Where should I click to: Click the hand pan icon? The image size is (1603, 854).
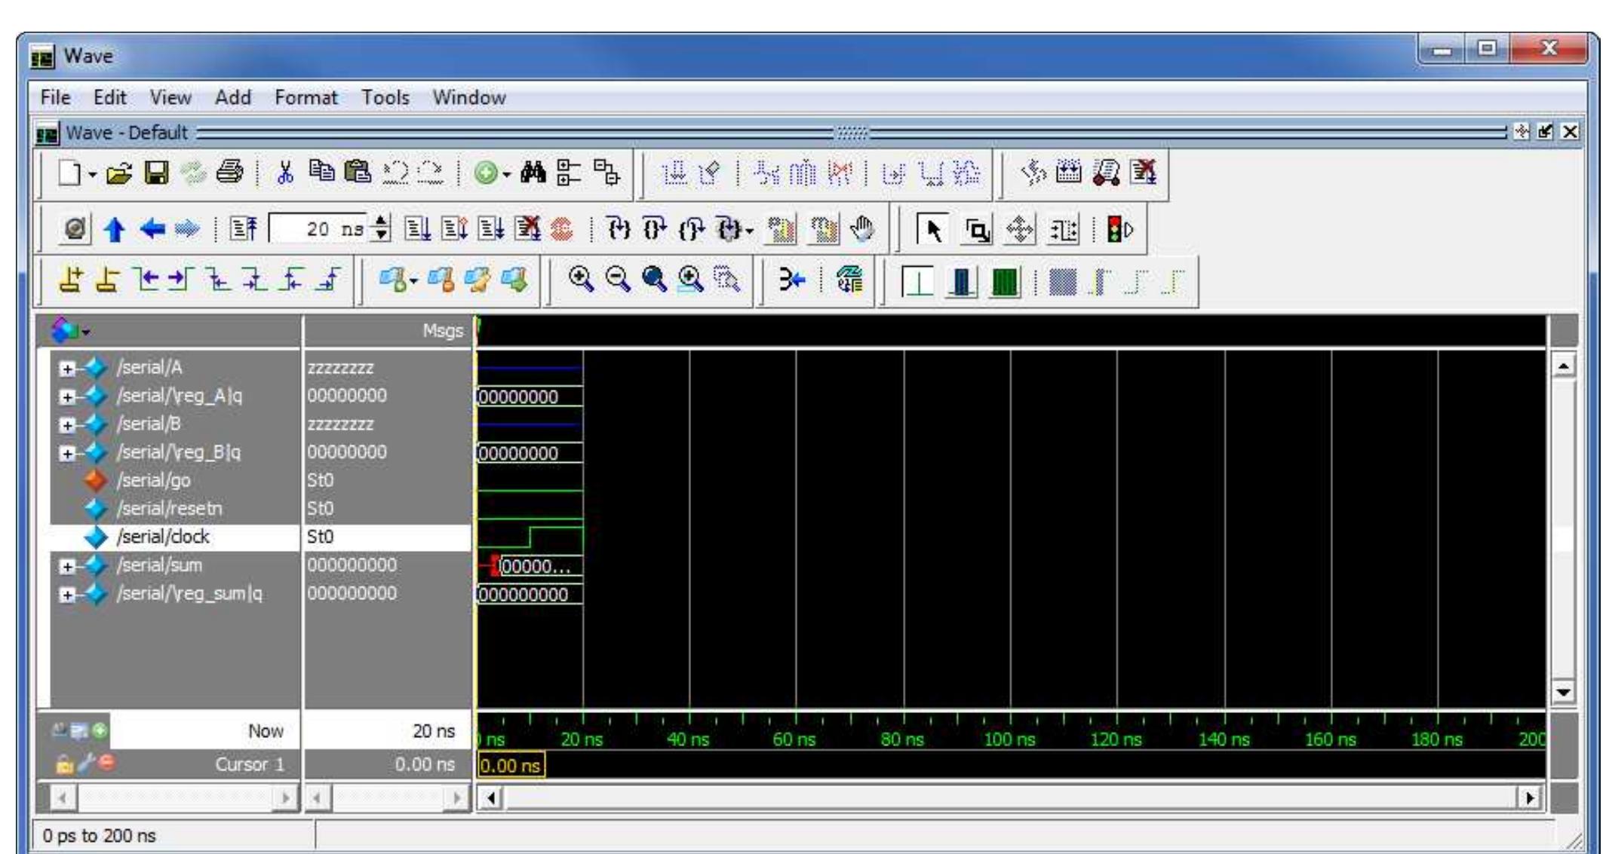tap(861, 229)
